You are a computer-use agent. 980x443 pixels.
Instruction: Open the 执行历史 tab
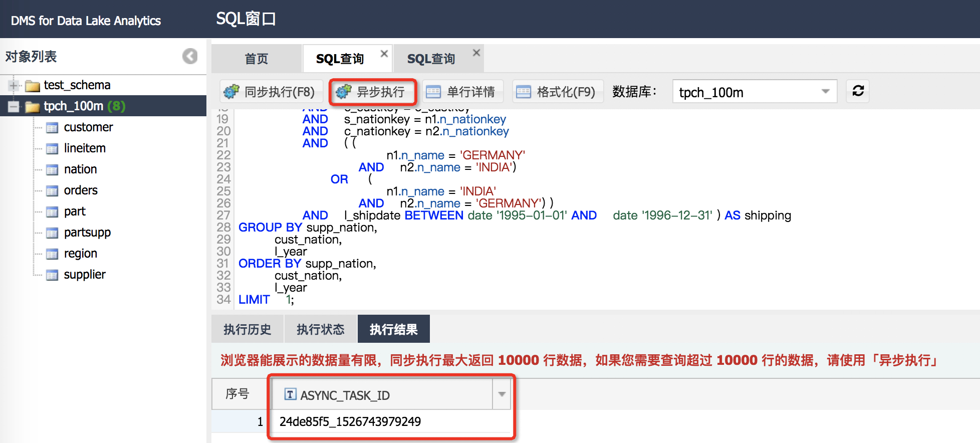click(248, 329)
